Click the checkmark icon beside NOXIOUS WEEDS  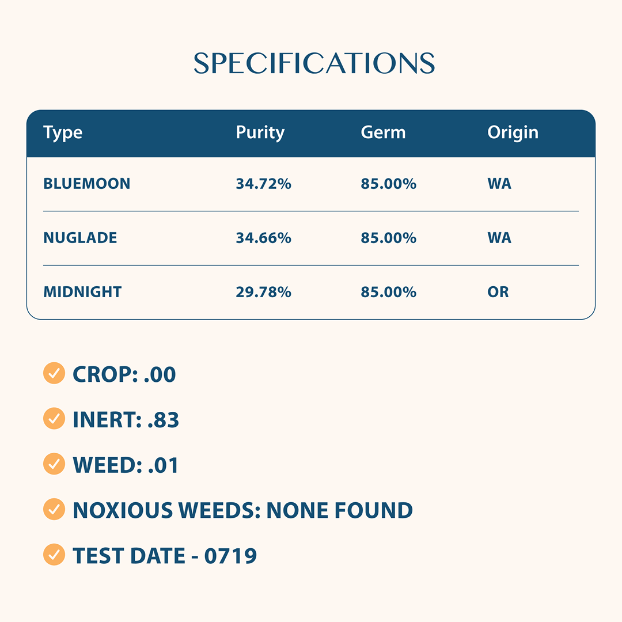[x=54, y=509]
